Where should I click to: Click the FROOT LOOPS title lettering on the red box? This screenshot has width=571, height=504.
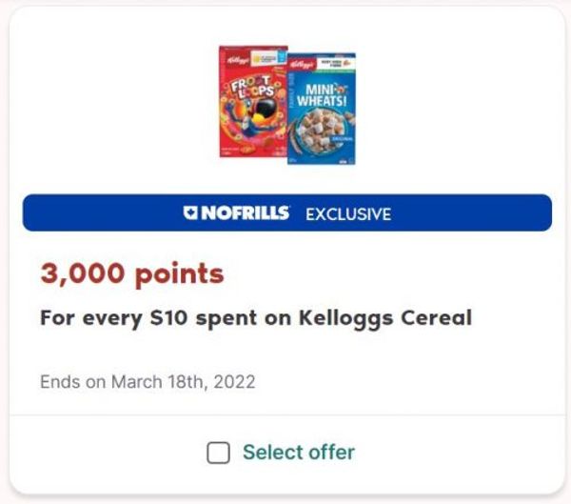[253, 88]
